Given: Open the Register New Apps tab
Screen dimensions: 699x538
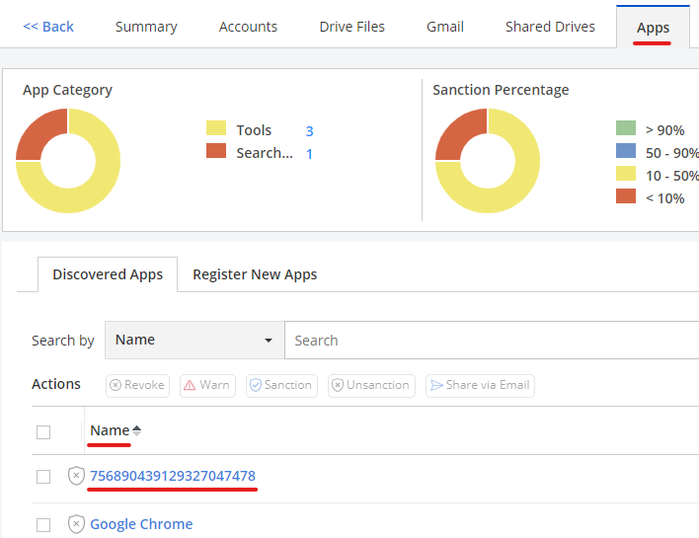Looking at the screenshot, I should point(255,274).
